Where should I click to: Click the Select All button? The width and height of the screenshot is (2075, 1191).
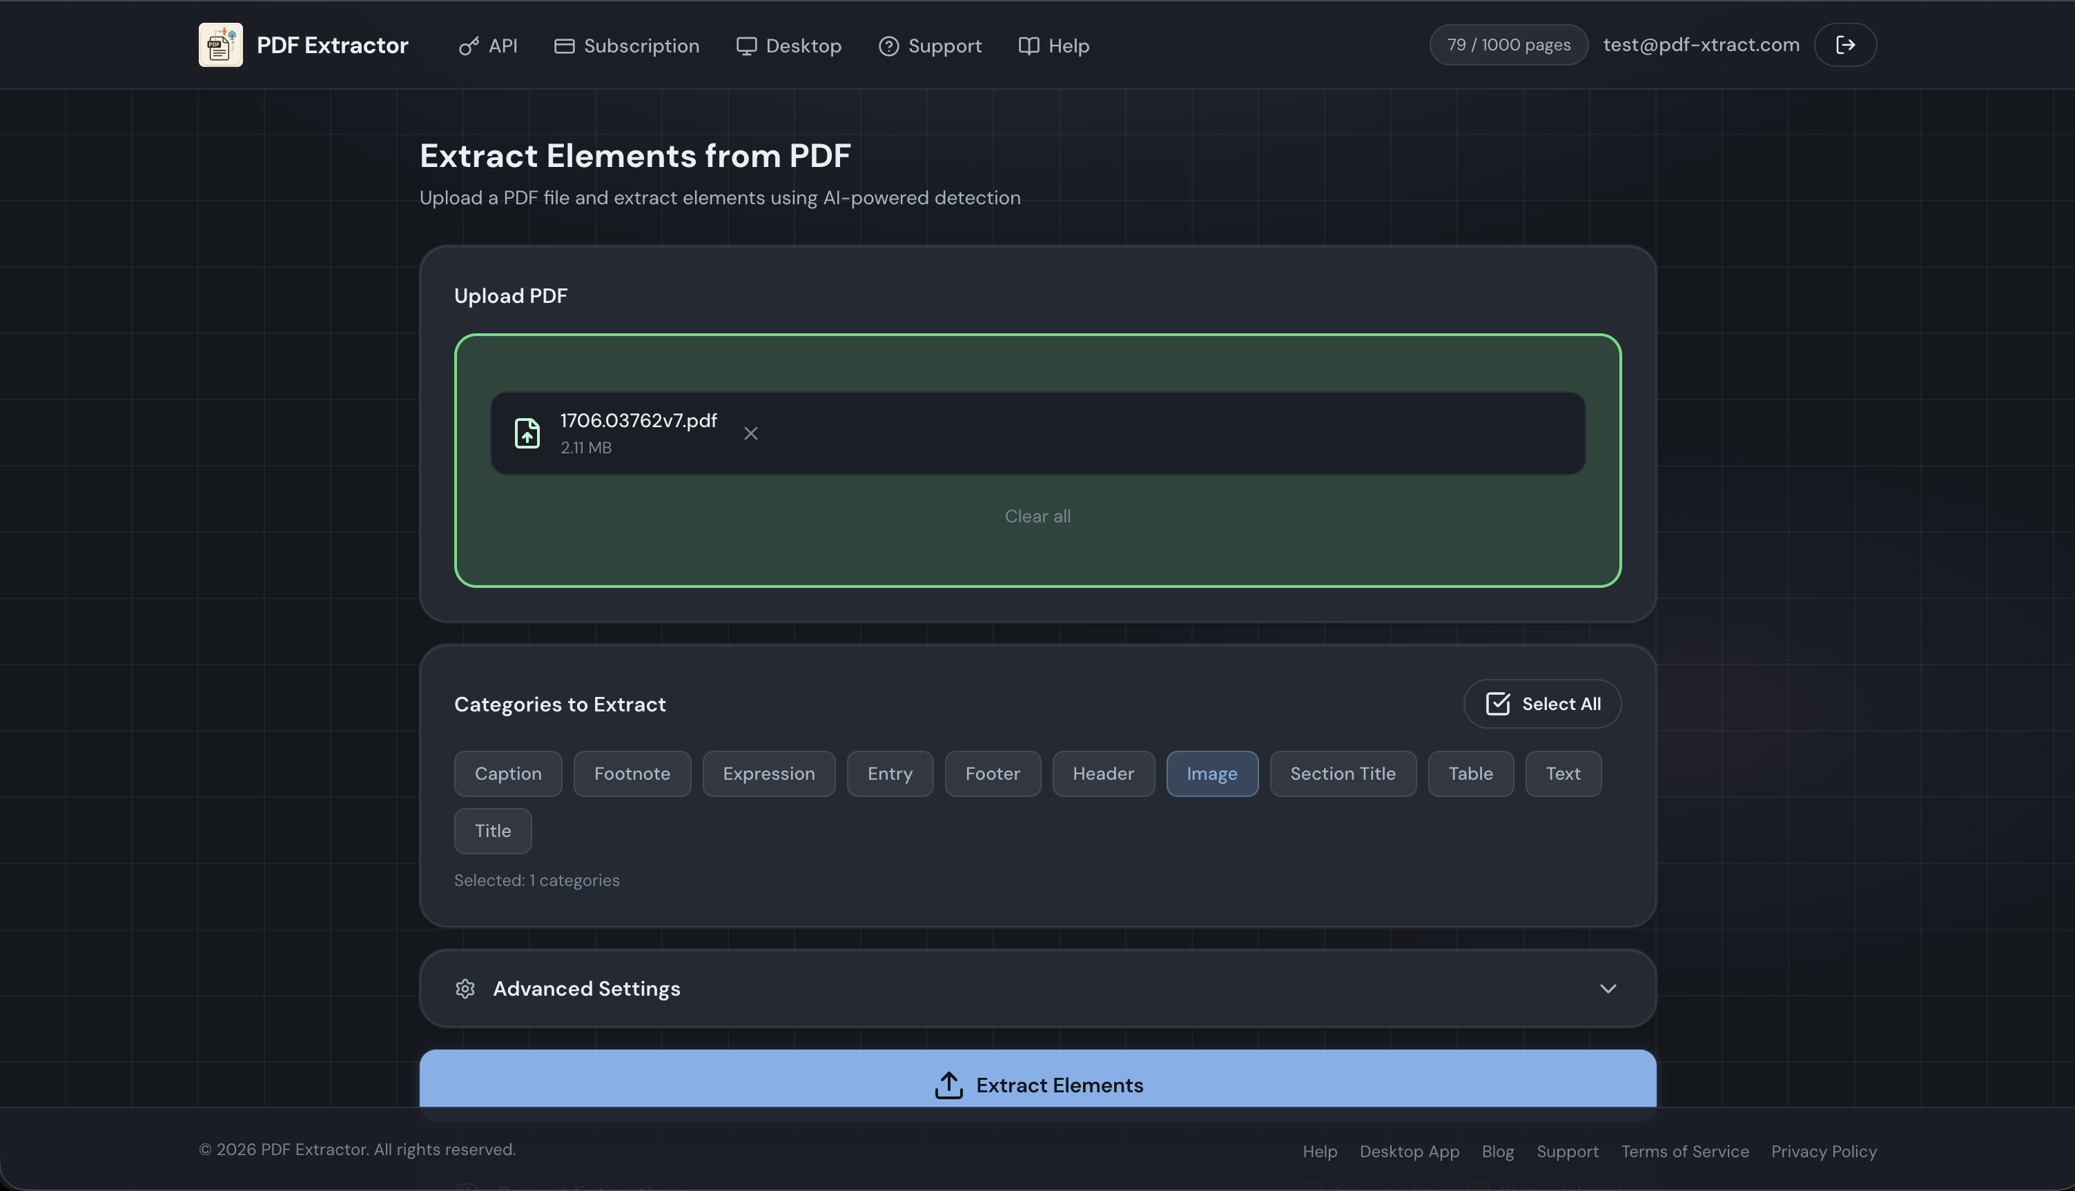pos(1542,703)
